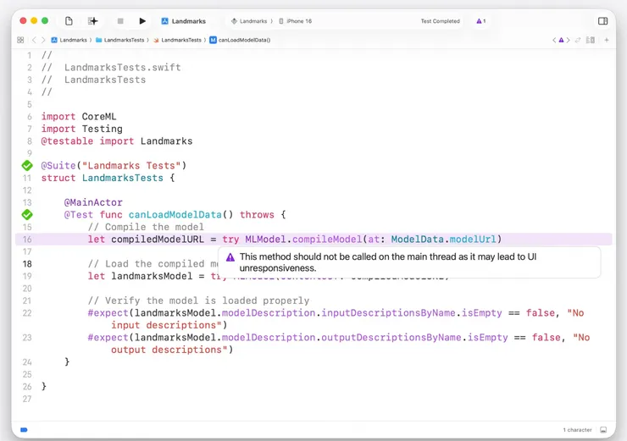Toggle the Inspector panel on right
This screenshot has height=441, width=627.
click(x=602, y=21)
